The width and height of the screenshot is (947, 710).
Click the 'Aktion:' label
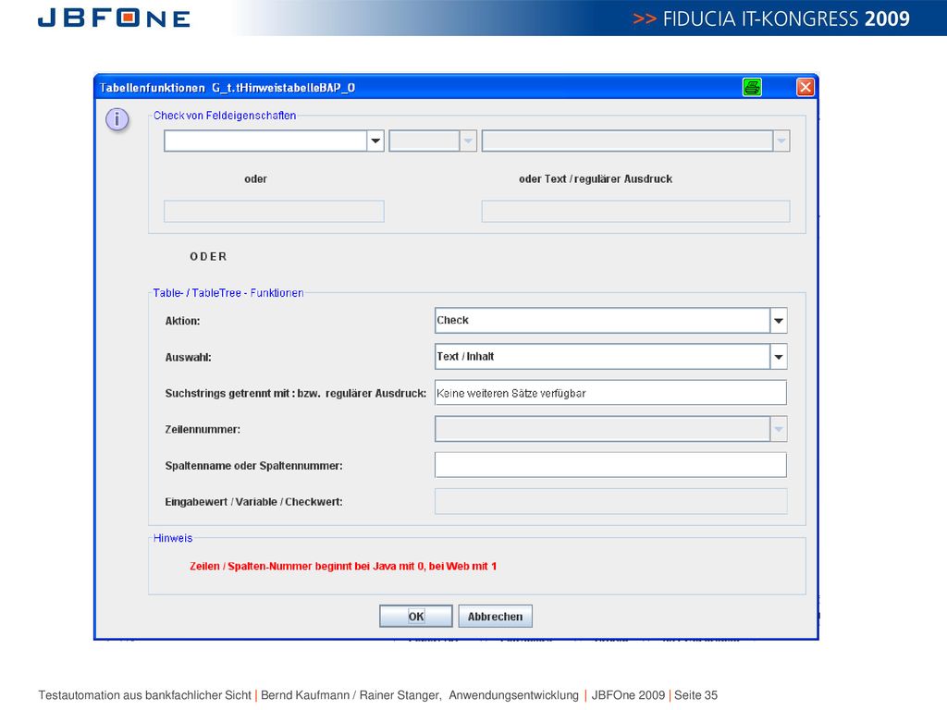click(182, 321)
